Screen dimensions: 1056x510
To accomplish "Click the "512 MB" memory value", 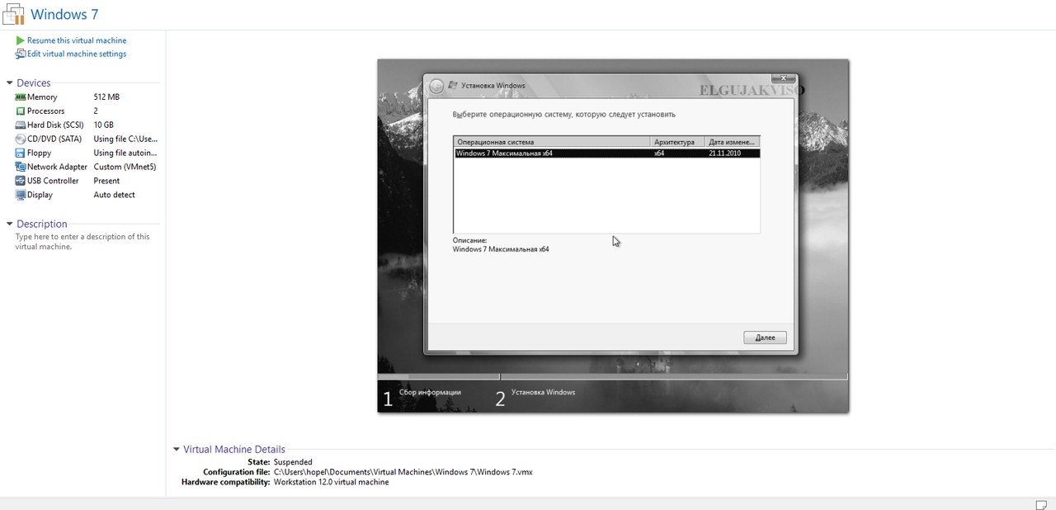I will (106, 97).
